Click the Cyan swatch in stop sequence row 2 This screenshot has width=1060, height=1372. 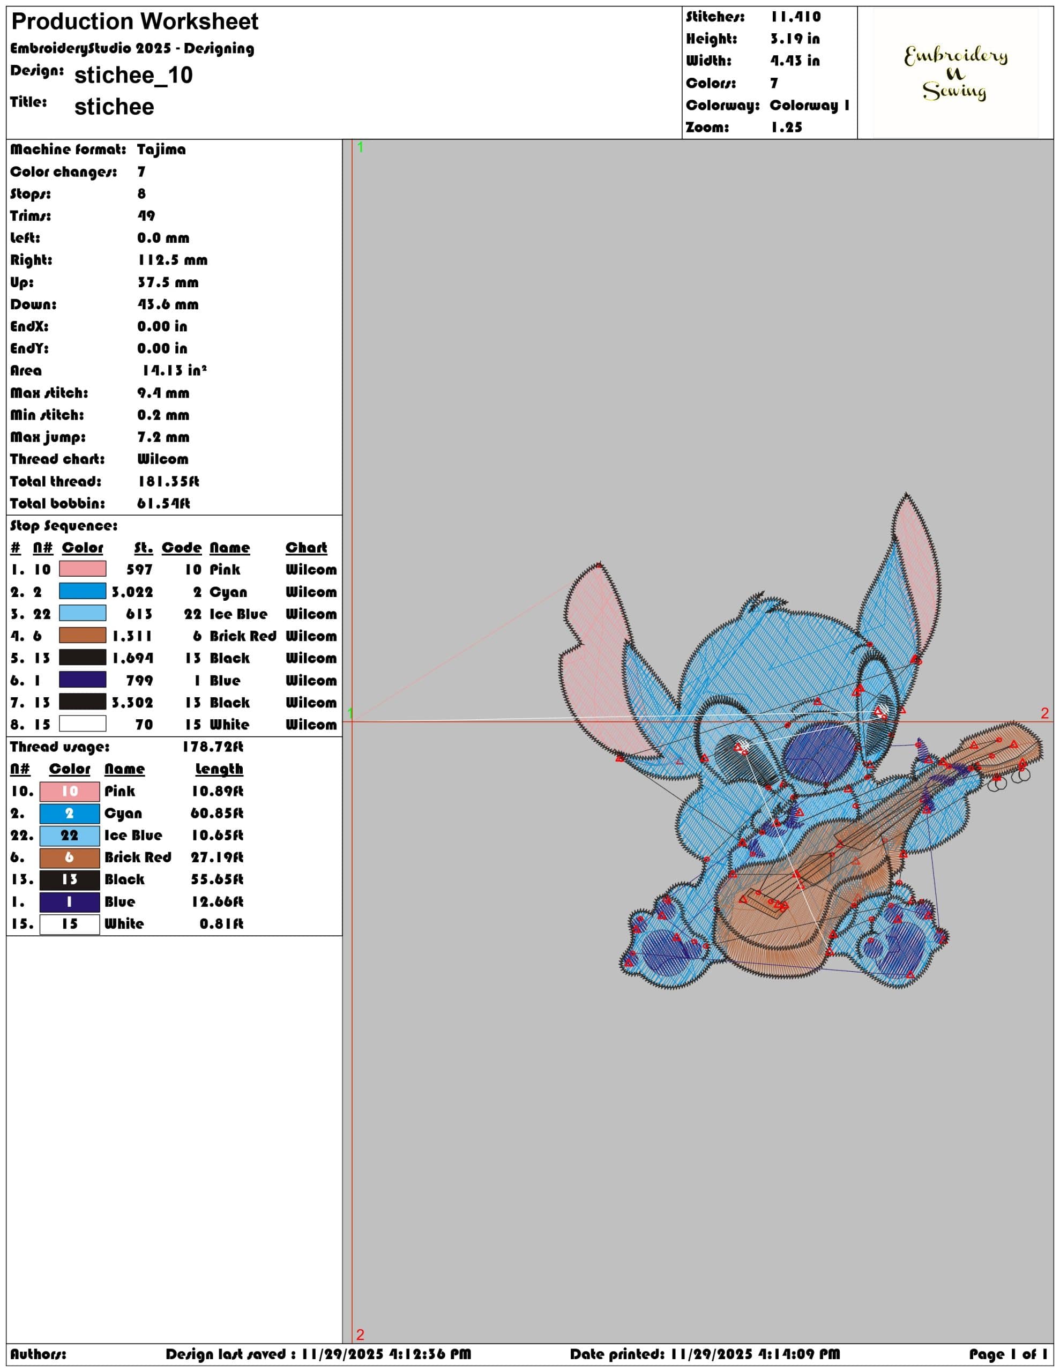coord(83,591)
